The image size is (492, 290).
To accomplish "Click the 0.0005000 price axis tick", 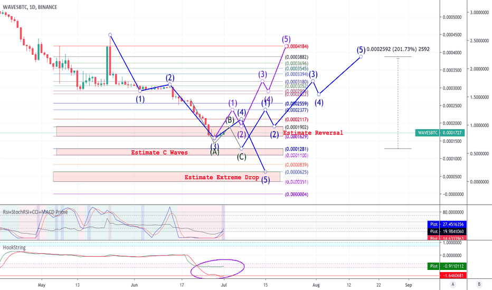I will (452, 17).
